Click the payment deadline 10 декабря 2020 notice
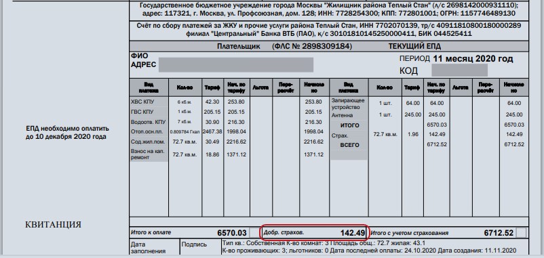 [x=67, y=133]
